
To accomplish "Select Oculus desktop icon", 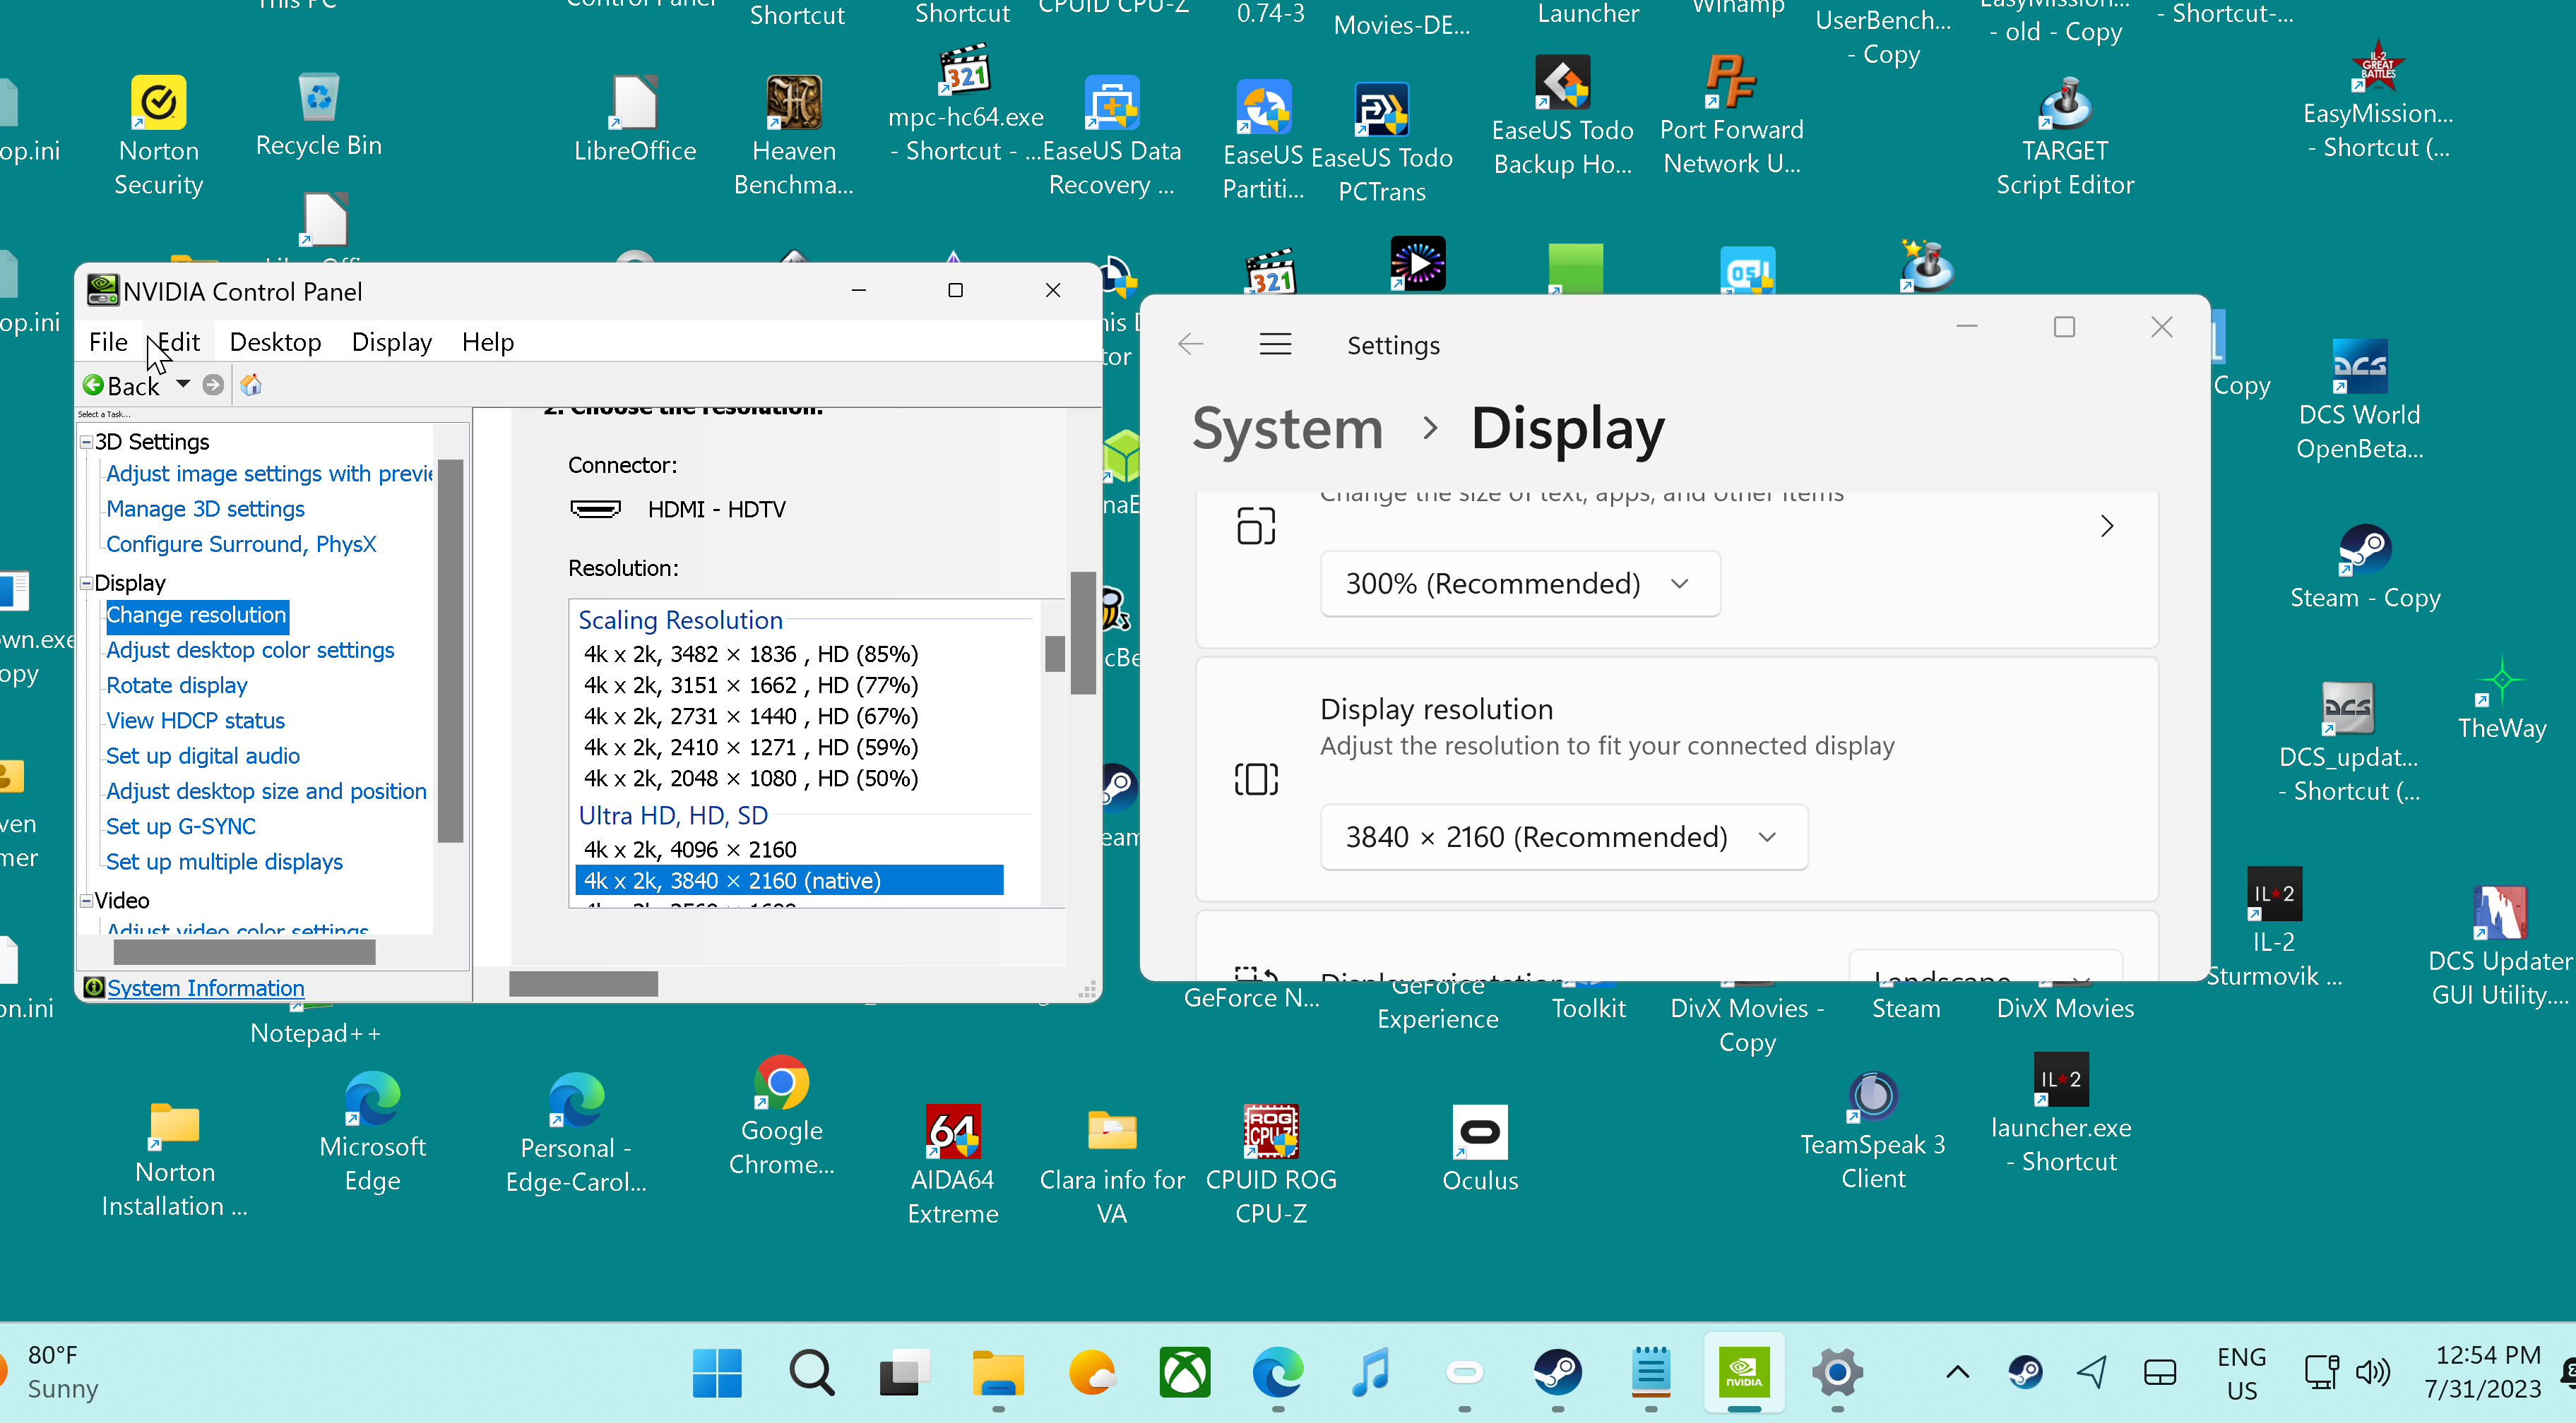I will click(x=1480, y=1149).
